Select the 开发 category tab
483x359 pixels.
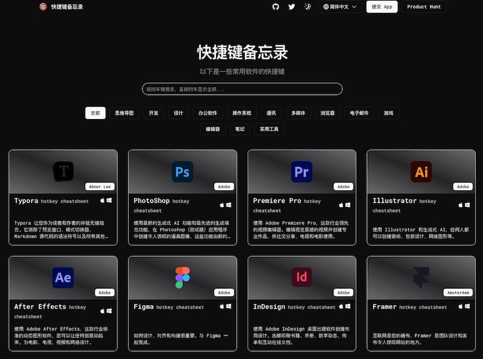click(153, 113)
